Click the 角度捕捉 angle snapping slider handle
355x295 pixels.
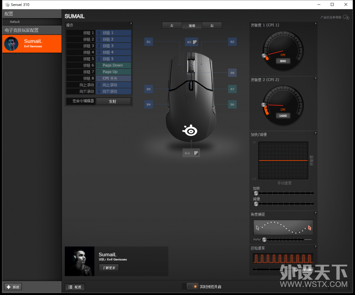point(264,240)
